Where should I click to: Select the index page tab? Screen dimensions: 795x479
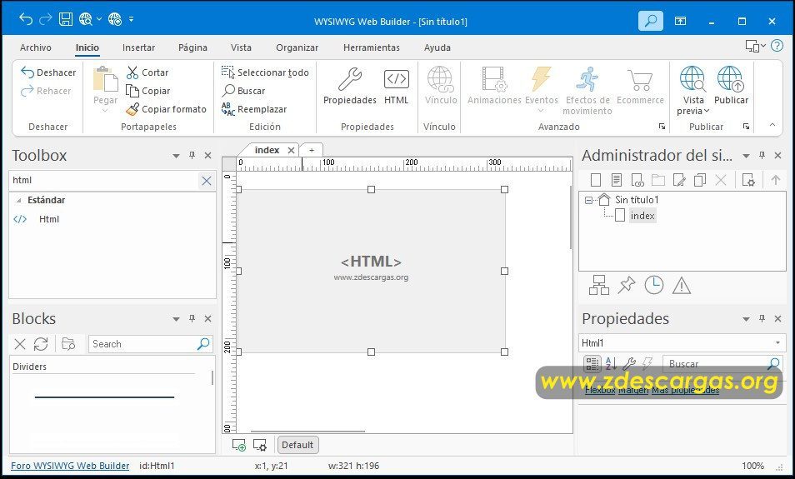[267, 150]
